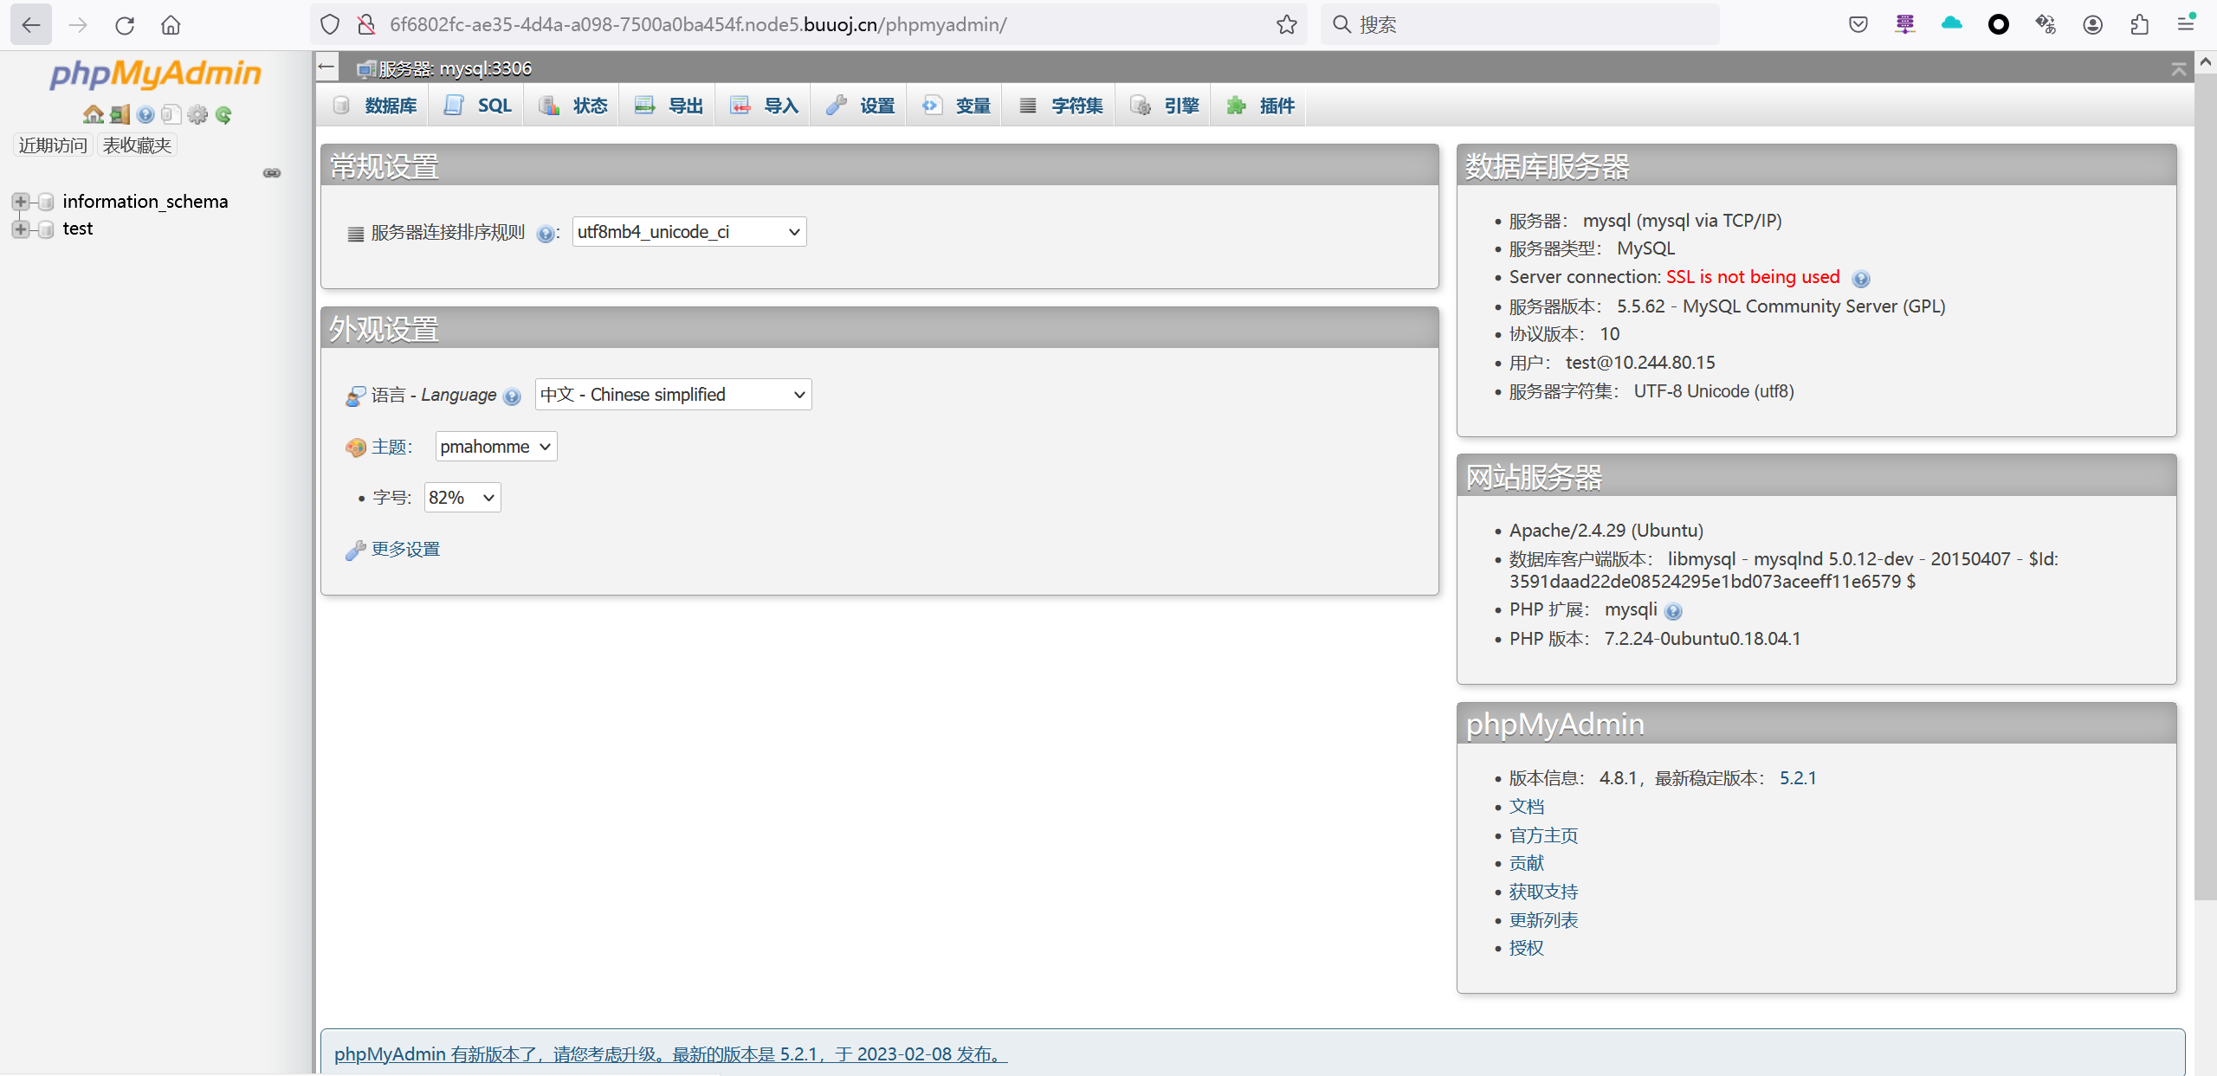Reload navigation panel with green refresh icon

[223, 114]
